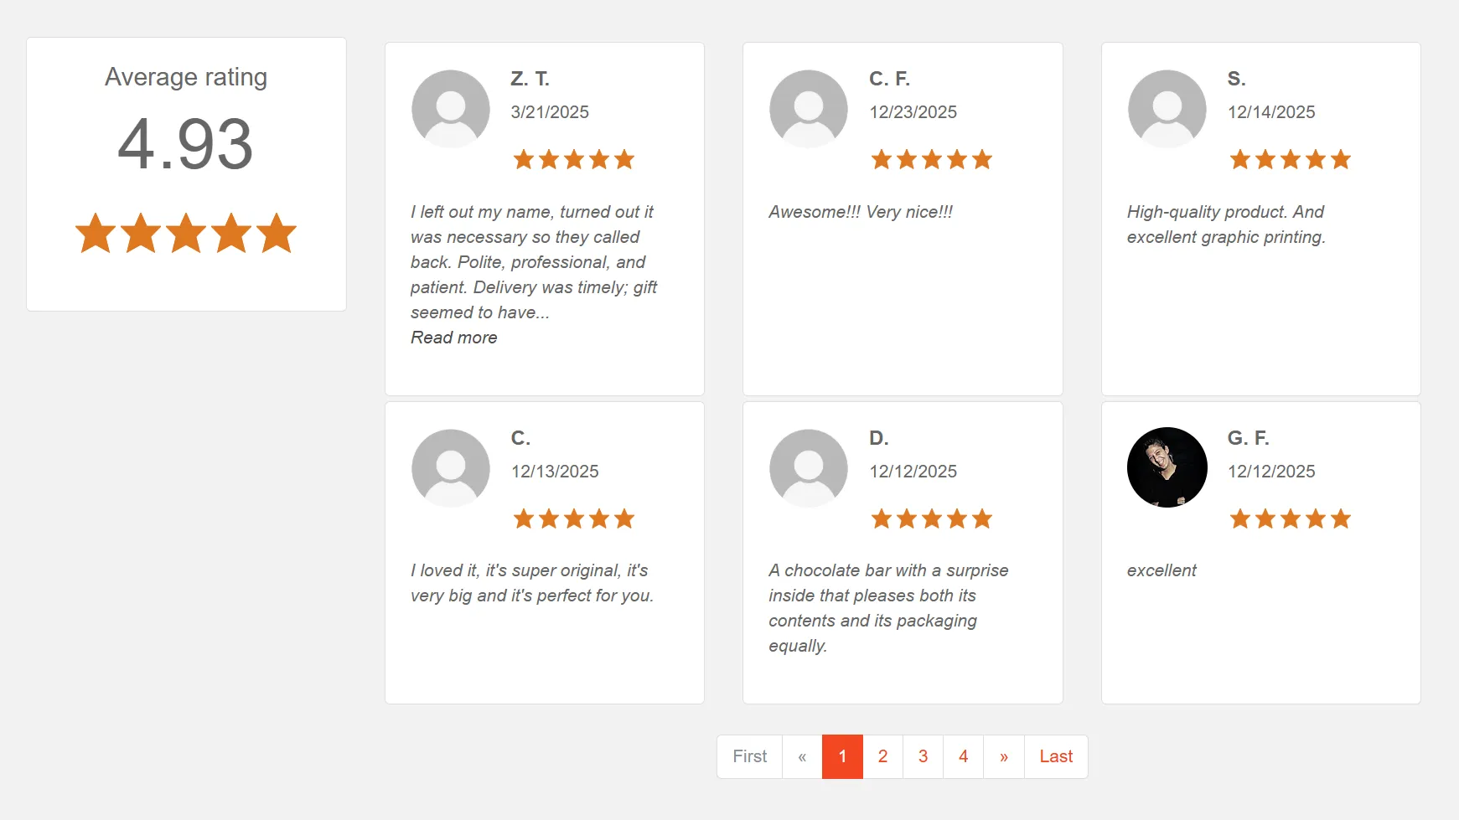Click the first star under Z. T.'s review

coord(524,158)
